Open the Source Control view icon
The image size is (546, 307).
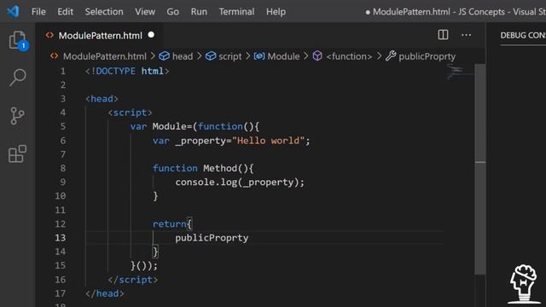[x=17, y=116]
